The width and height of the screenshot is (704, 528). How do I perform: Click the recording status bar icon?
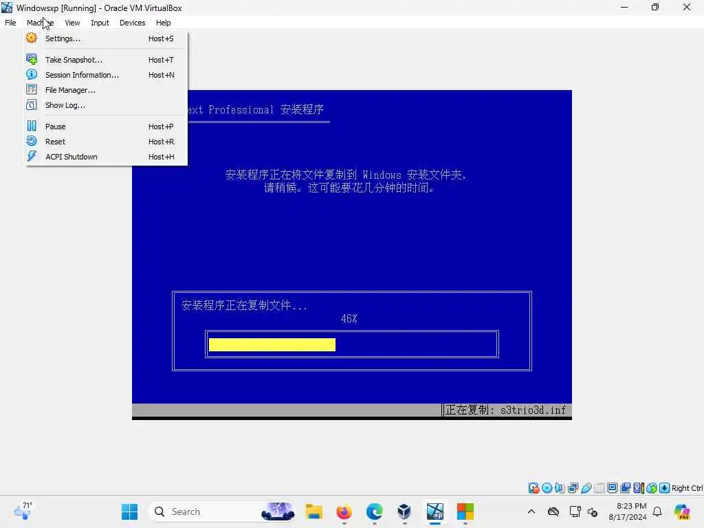(x=625, y=488)
